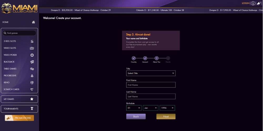Click the Orlando O $11,248.50 winner ticker entry
This screenshot has width=263, height=131.
[x=160, y=10]
